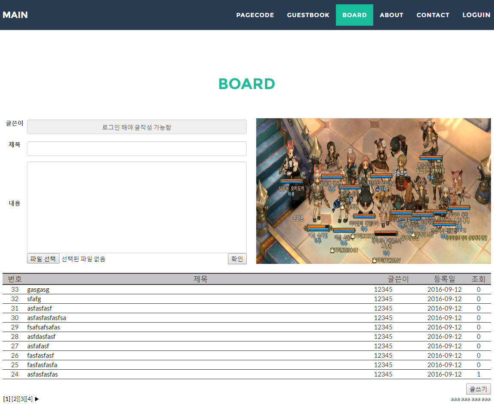This screenshot has width=494, height=404.
Task: Go to page [2] of the board
Action: tap(15, 399)
